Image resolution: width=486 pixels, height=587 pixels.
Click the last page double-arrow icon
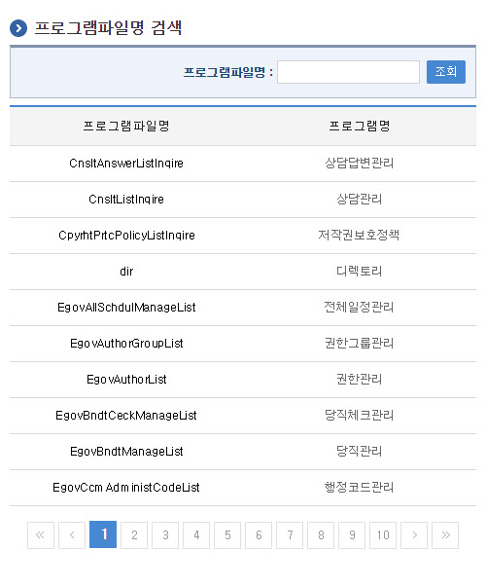[445, 535]
